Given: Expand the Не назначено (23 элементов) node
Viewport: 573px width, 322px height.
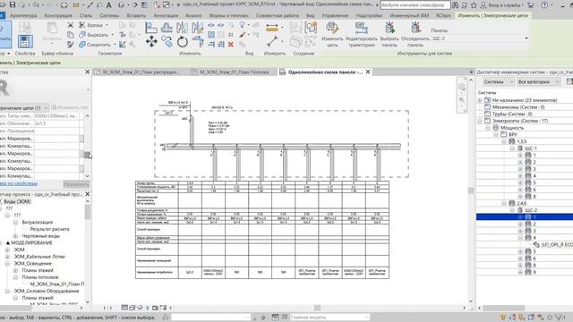Looking at the screenshot, I should pyautogui.click(x=480, y=100).
